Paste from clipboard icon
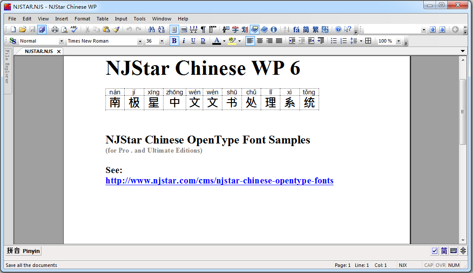This screenshot has height=273, width=473. 106,30
